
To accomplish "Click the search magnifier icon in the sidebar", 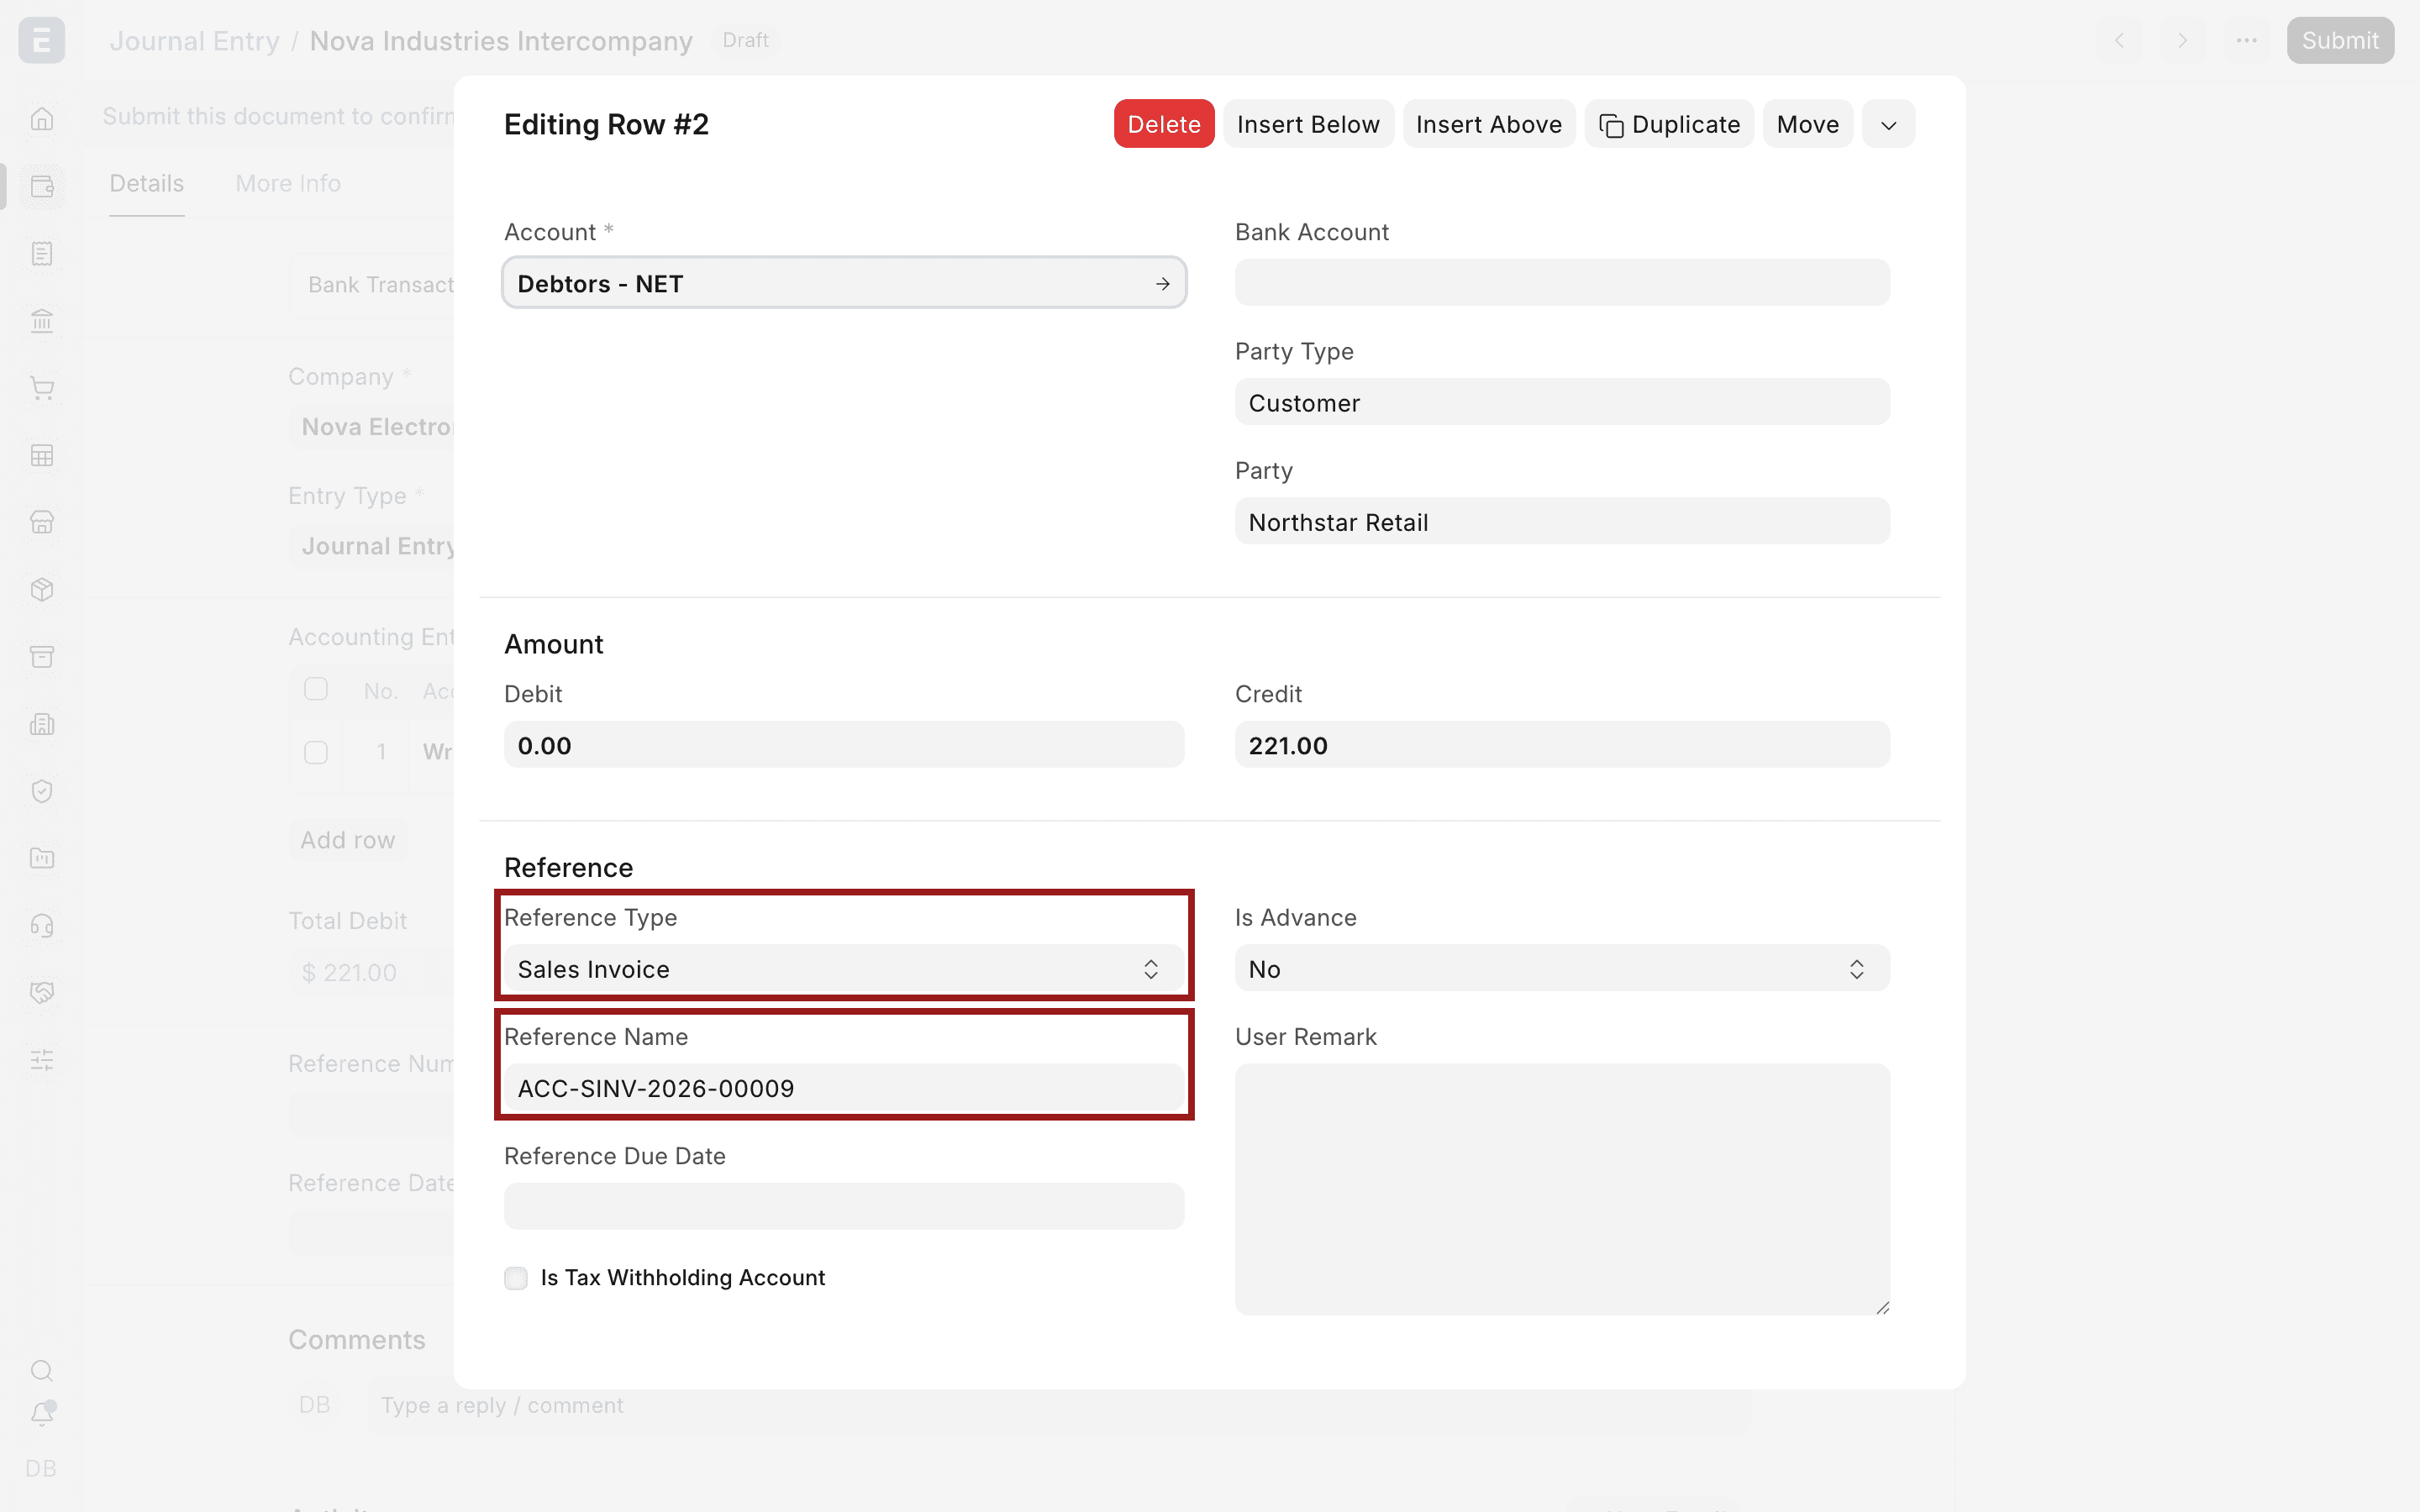I will [x=42, y=1370].
